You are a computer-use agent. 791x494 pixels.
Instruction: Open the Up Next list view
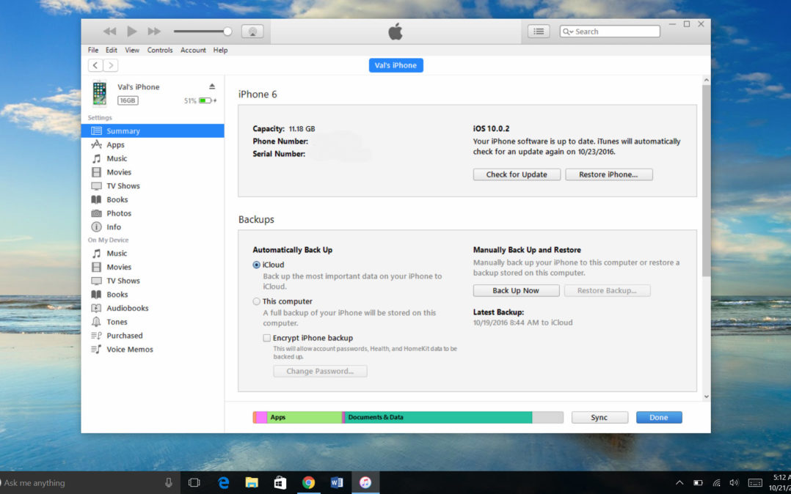click(538, 31)
